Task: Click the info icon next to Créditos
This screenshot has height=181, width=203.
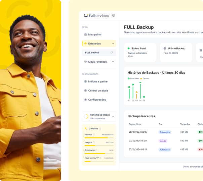Action: (100, 128)
